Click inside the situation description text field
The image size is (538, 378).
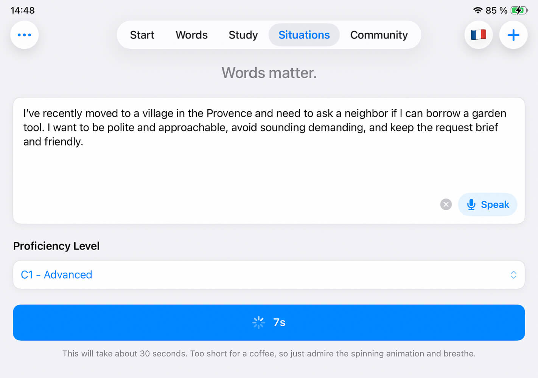tap(265, 163)
